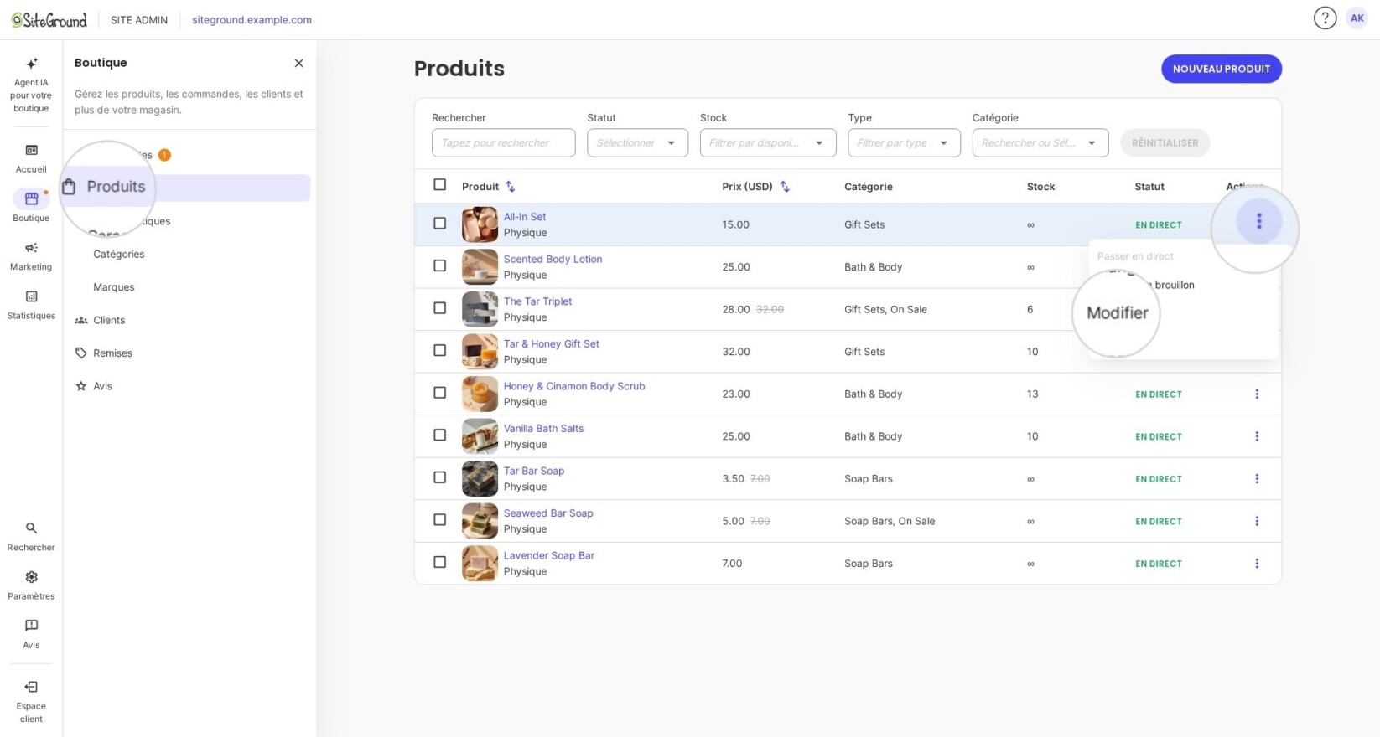1380x737 pixels.
Task: Check the Seaweed Bar Soap checkbox
Action: coord(439,519)
